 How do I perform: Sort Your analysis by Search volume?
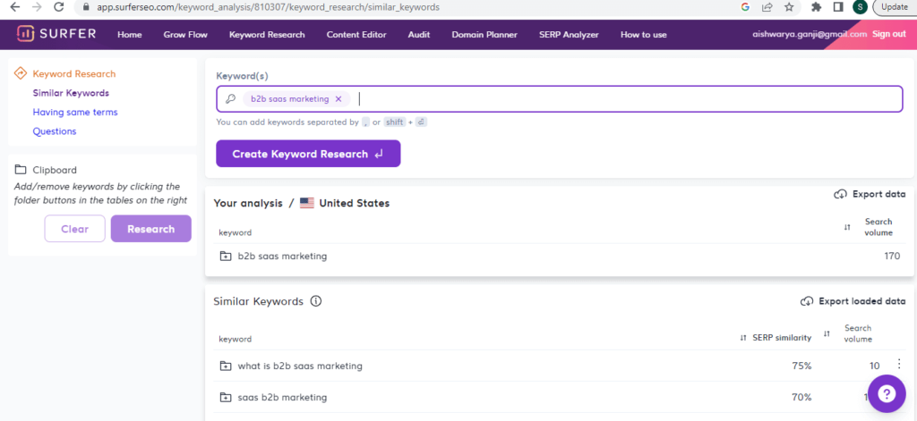(x=847, y=227)
